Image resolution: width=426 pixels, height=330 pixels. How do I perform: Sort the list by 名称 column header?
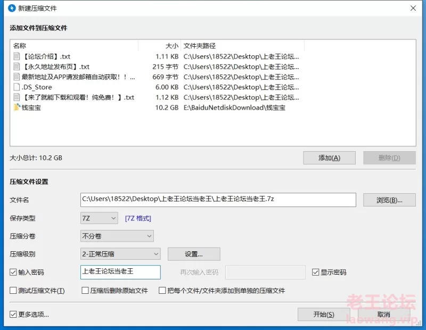click(74, 46)
